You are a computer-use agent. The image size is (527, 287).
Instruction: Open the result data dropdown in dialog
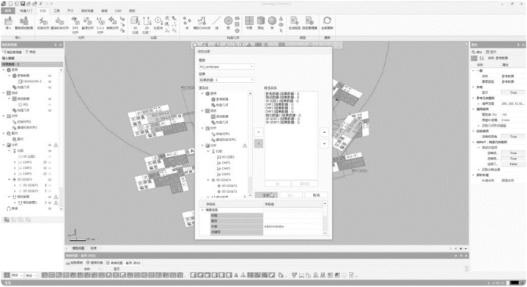coord(226,80)
